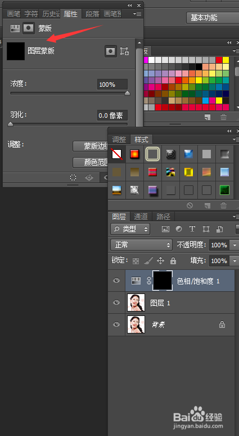Open the 类型 layer filter dropdown
This screenshot has height=436, width=239.
click(130, 229)
